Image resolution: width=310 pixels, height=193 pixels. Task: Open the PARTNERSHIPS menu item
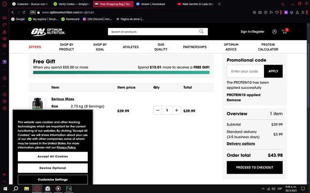pos(195,47)
